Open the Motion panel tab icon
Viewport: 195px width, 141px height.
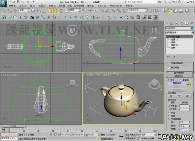point(182,23)
